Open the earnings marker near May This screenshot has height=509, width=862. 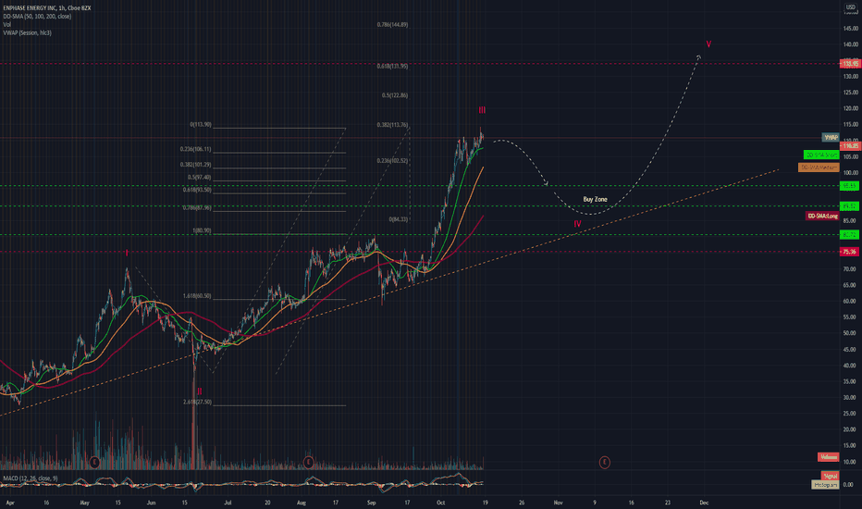[94, 462]
